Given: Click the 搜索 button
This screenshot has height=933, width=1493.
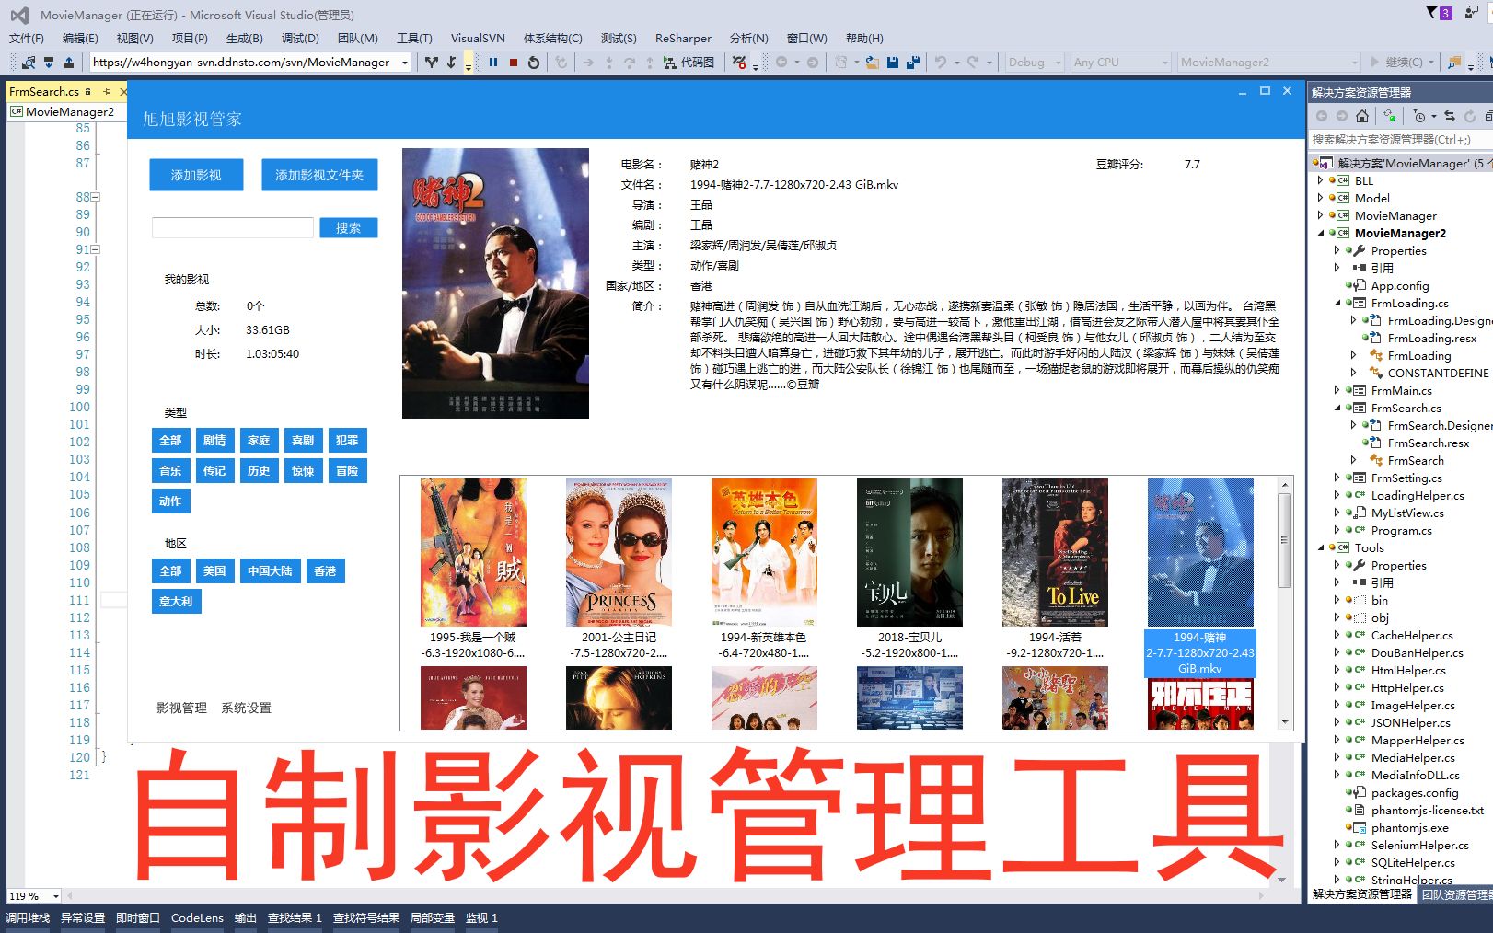Looking at the screenshot, I should tap(348, 228).
